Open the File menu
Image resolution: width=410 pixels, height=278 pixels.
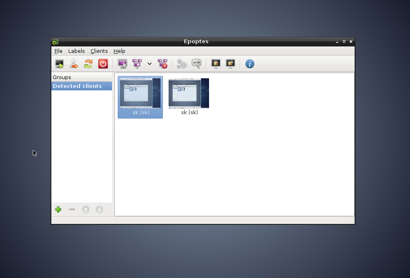pyautogui.click(x=58, y=51)
